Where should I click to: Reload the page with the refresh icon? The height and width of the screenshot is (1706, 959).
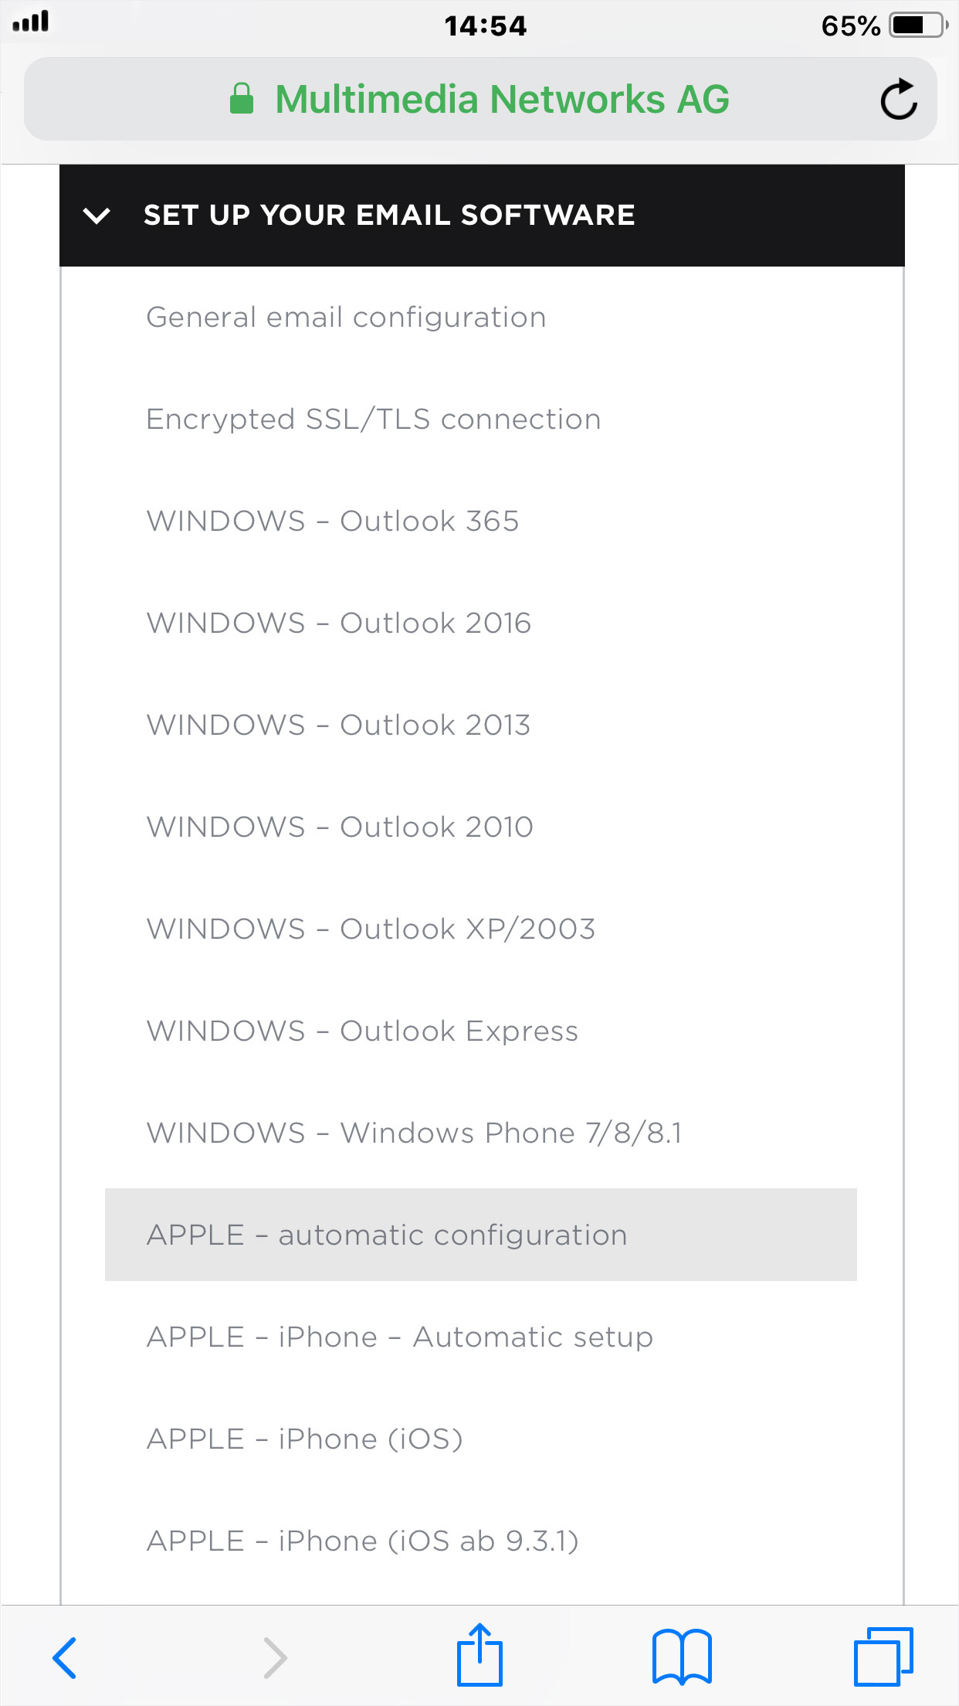(899, 99)
